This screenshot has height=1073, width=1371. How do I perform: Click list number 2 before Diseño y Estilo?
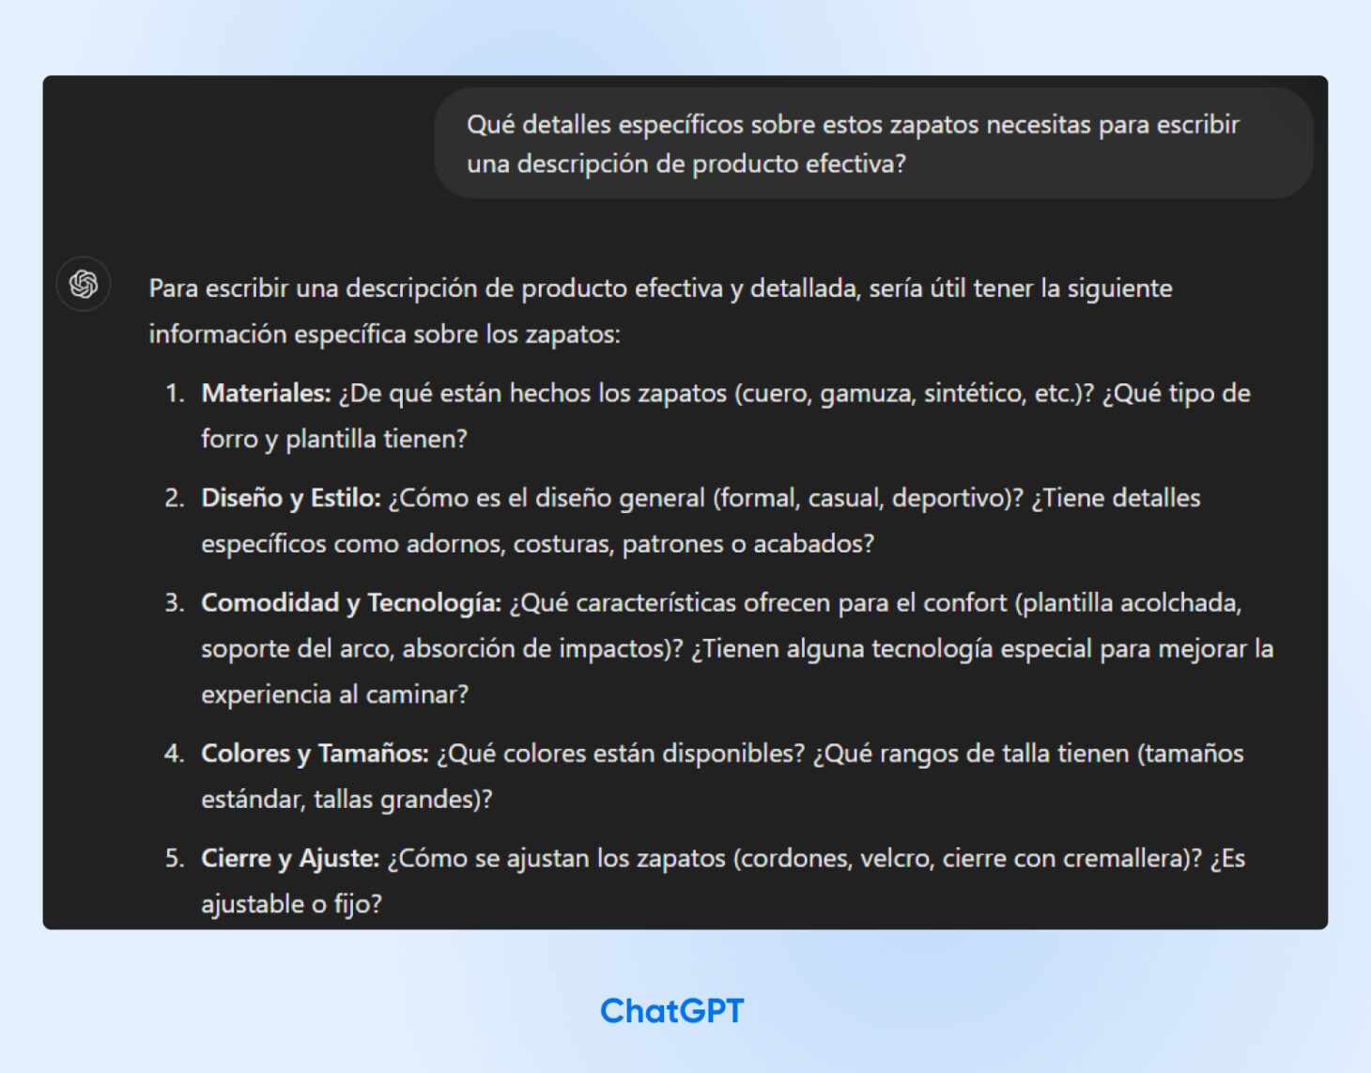pyautogui.click(x=175, y=498)
